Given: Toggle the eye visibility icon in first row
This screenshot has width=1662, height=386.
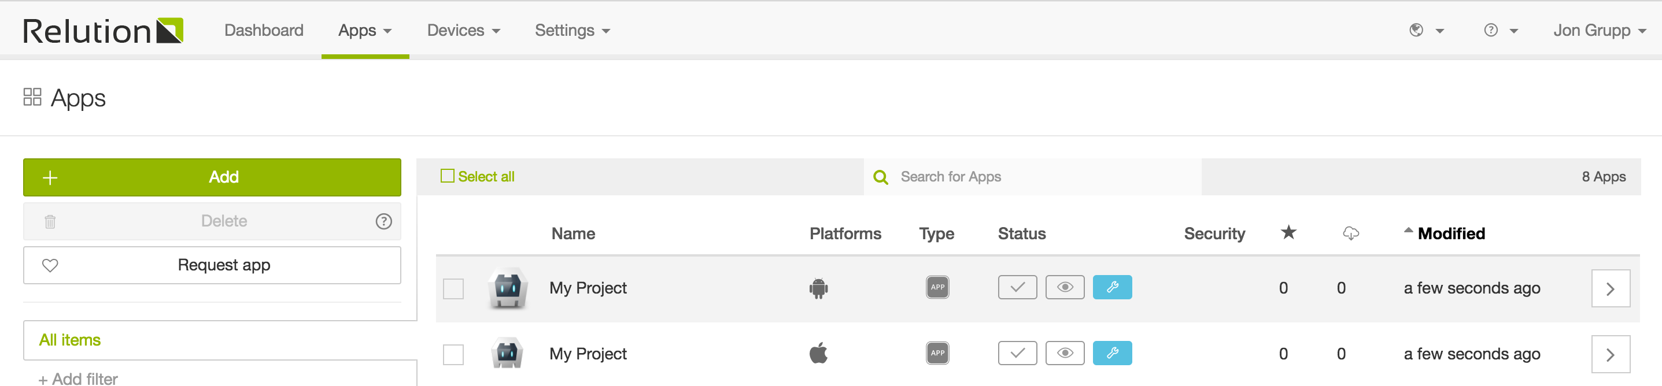Looking at the screenshot, I should pyautogui.click(x=1065, y=287).
